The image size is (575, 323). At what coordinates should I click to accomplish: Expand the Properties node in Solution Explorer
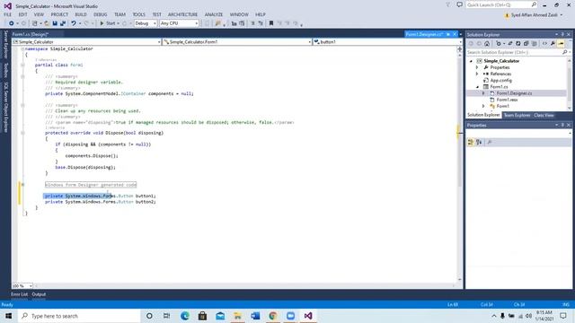coord(477,68)
